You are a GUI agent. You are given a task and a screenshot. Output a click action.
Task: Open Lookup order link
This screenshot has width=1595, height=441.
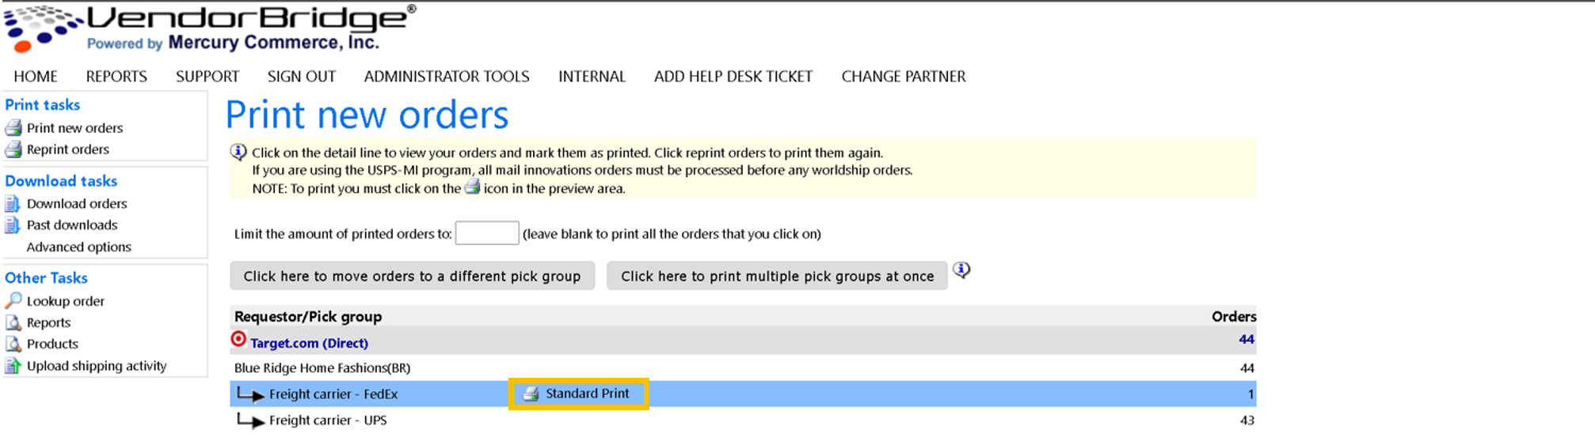(66, 301)
